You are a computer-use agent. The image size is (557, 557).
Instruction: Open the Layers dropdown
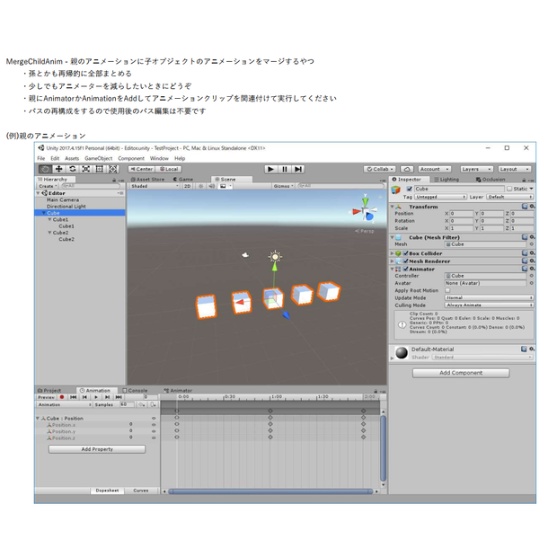477,169
